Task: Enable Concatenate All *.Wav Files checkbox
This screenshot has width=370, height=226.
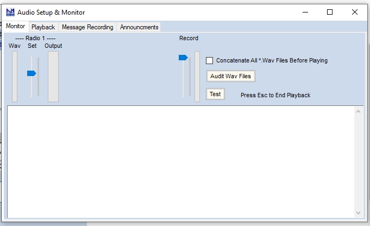Action: point(210,61)
